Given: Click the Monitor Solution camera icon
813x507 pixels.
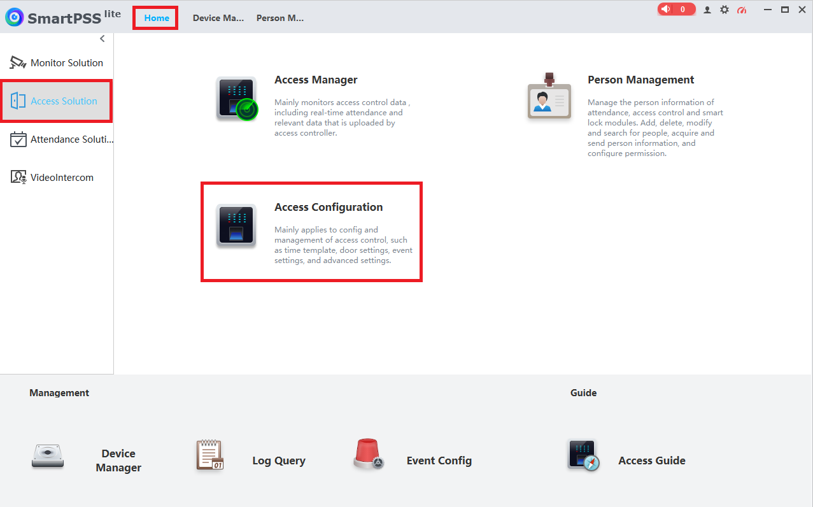Looking at the screenshot, I should click(18, 62).
